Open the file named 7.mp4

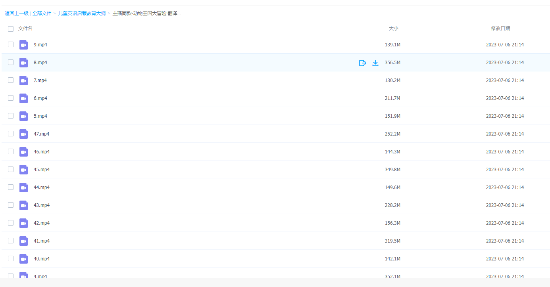pyautogui.click(x=40, y=80)
